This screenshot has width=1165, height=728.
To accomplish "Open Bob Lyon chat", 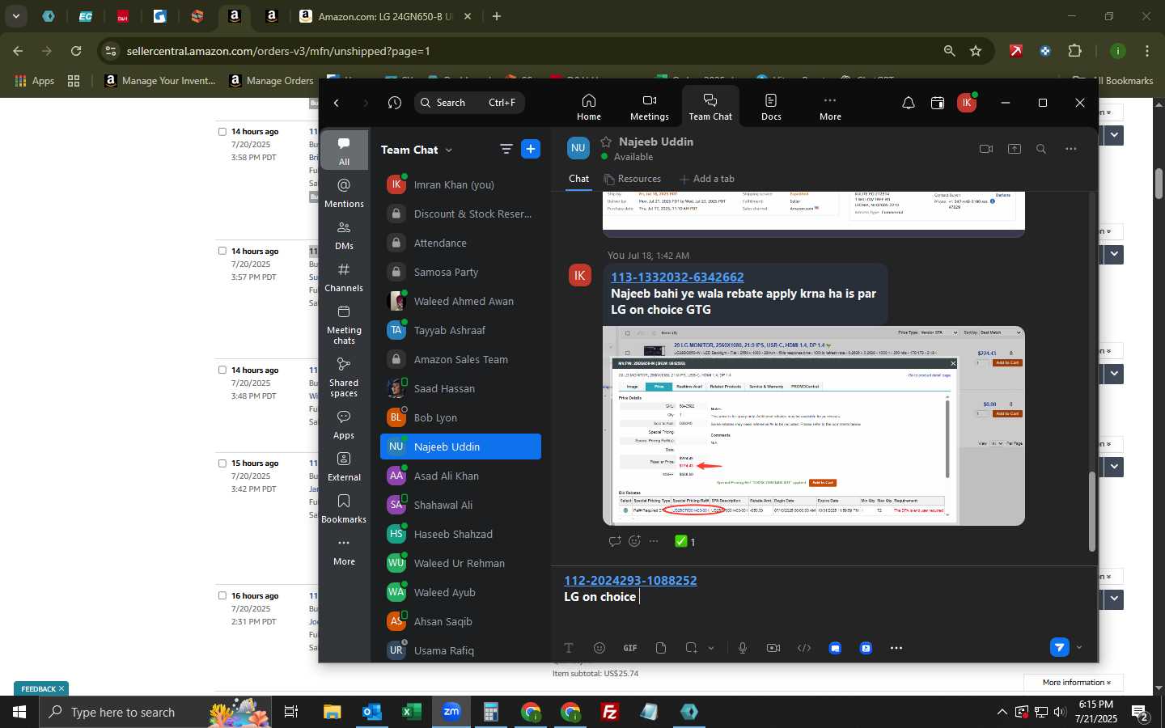I will tap(460, 417).
